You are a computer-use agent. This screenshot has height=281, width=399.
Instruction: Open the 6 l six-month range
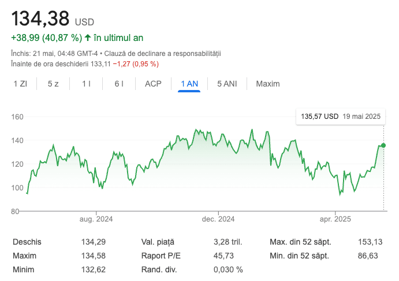[x=119, y=84]
